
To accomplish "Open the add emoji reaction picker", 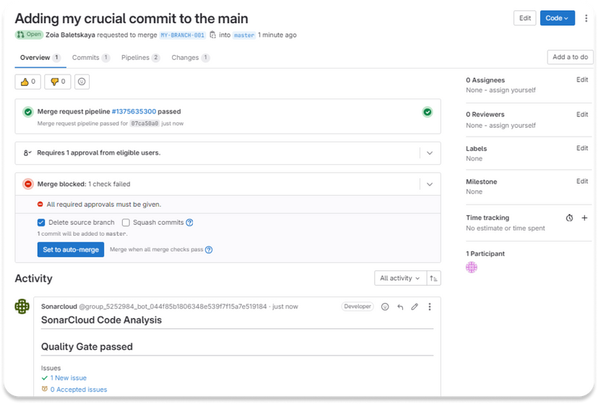I will click(82, 82).
